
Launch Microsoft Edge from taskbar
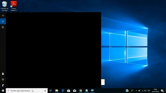click(63, 91)
